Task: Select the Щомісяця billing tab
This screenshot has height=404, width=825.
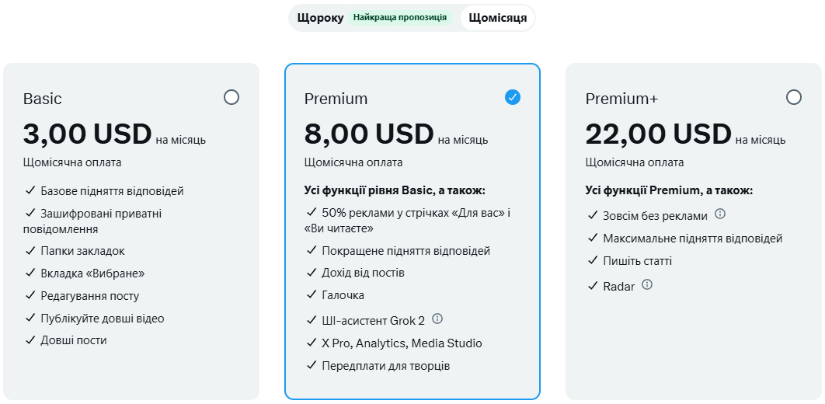Action: (497, 18)
